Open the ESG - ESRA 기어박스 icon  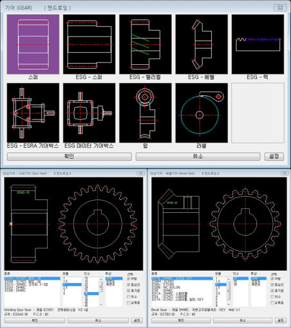click(x=33, y=113)
